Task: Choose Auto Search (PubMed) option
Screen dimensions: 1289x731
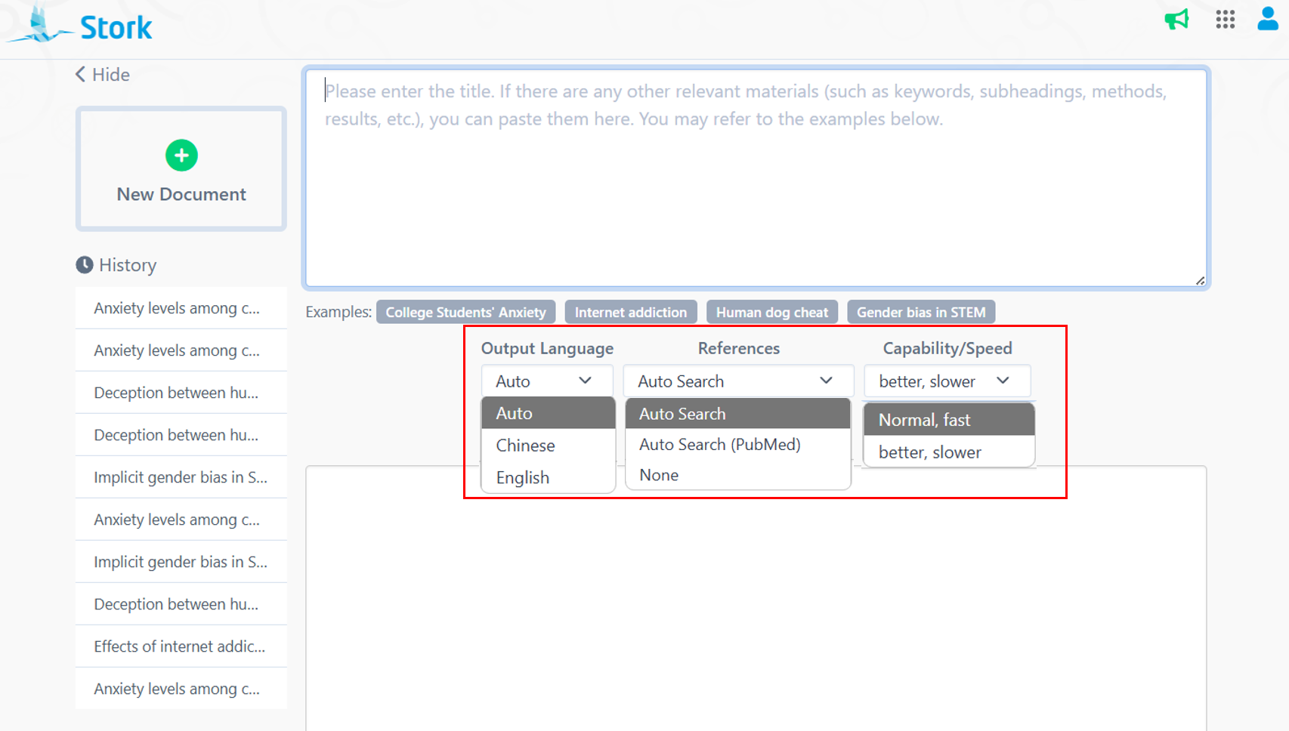Action: [x=719, y=445]
